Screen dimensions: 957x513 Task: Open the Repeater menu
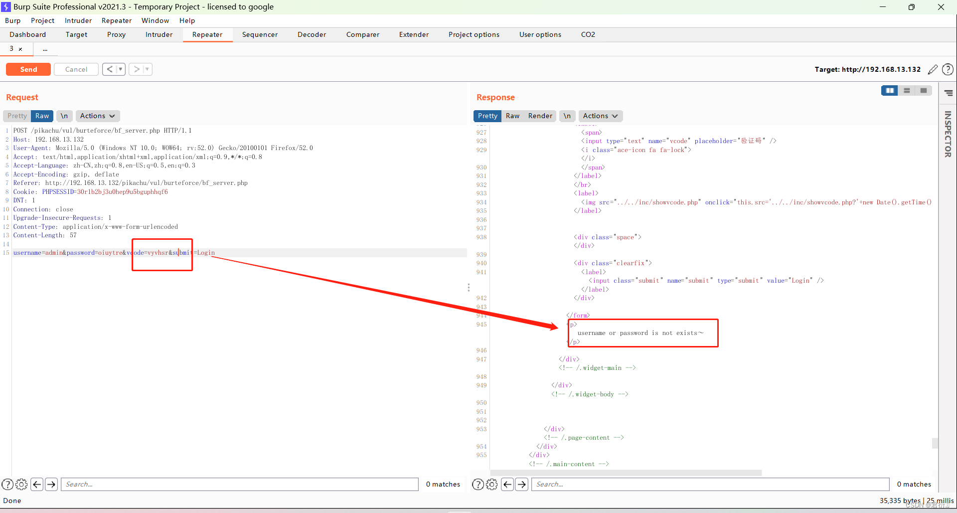coord(117,20)
